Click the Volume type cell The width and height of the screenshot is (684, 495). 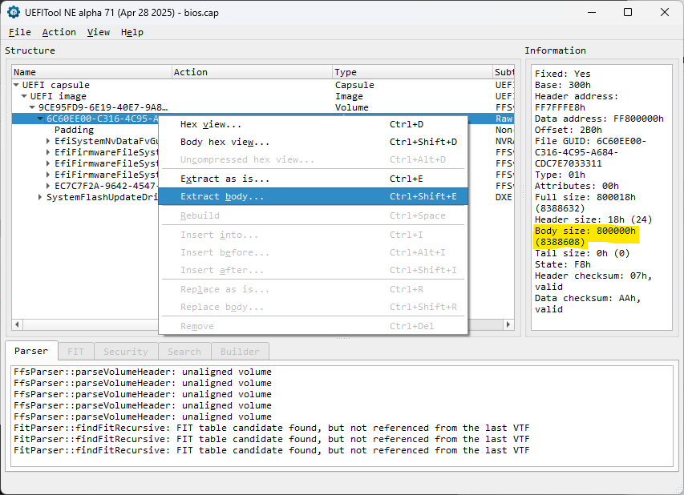[351, 107]
